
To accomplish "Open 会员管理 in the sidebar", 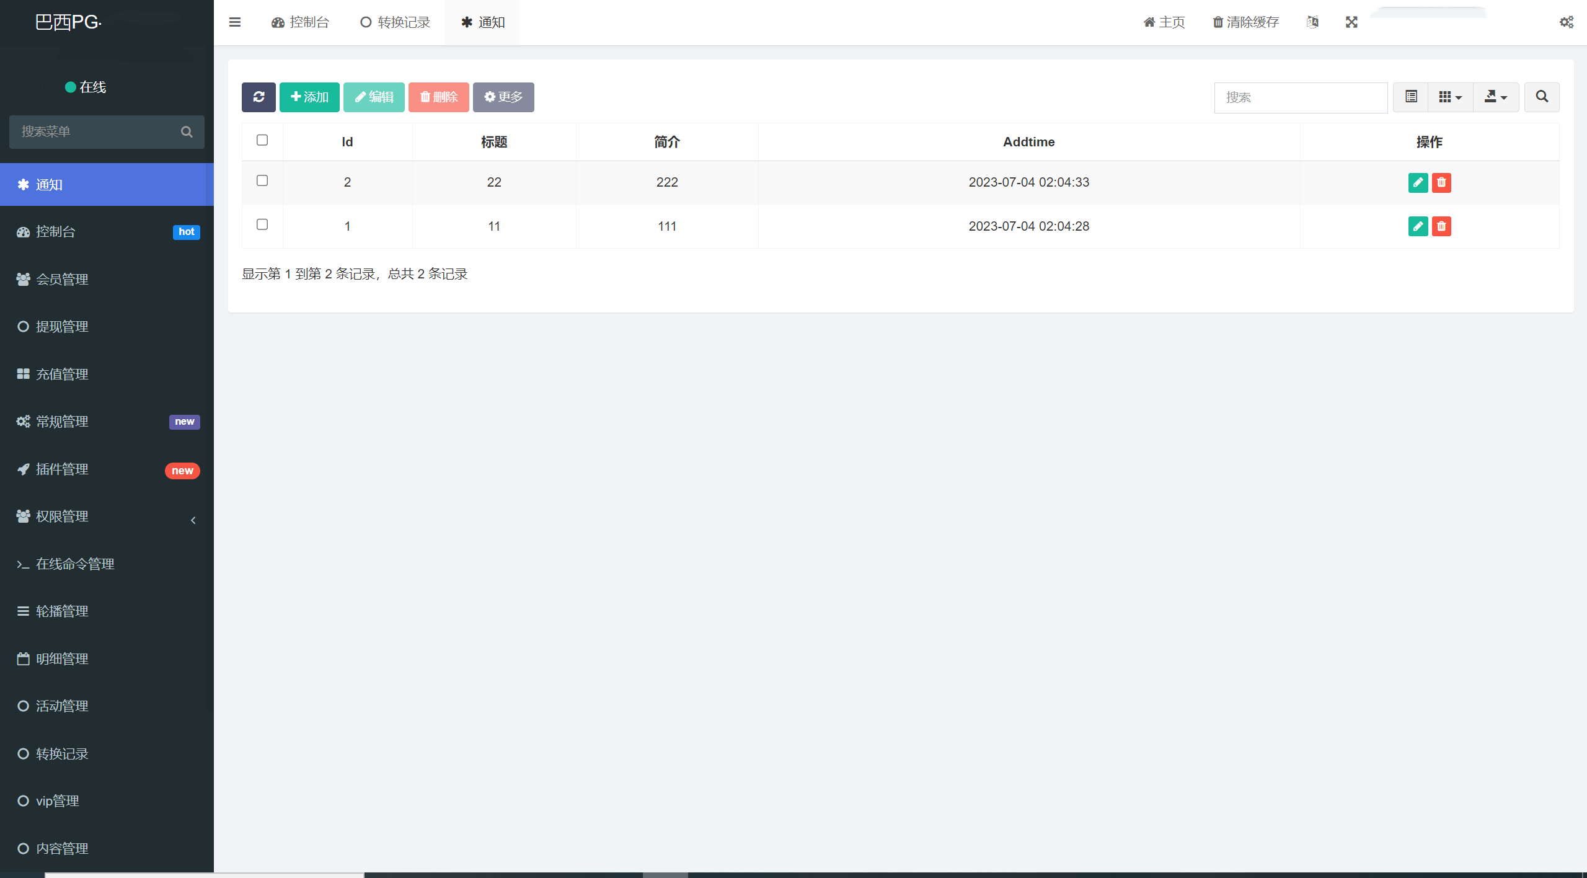I will coord(62,279).
